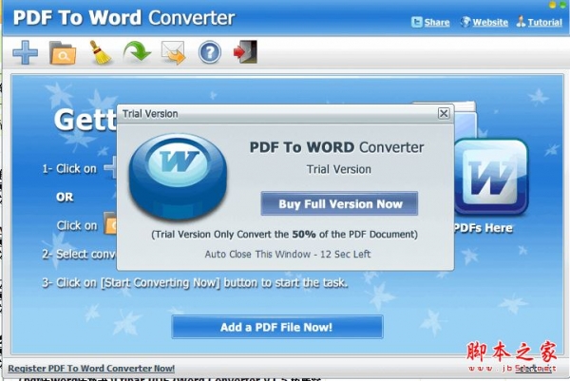This screenshot has height=381, width=570.
Task: Open the Website link
Action: (490, 23)
